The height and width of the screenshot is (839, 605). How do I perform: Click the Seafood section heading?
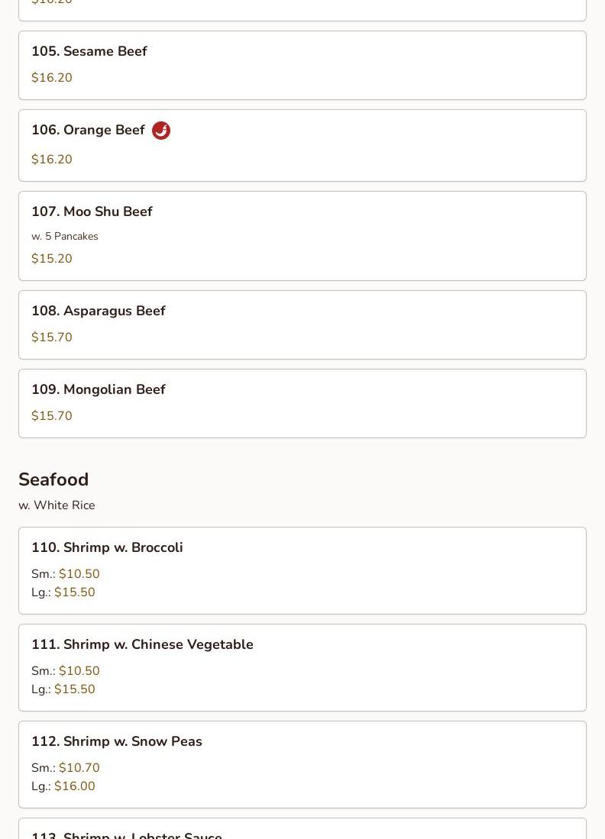[53, 479]
